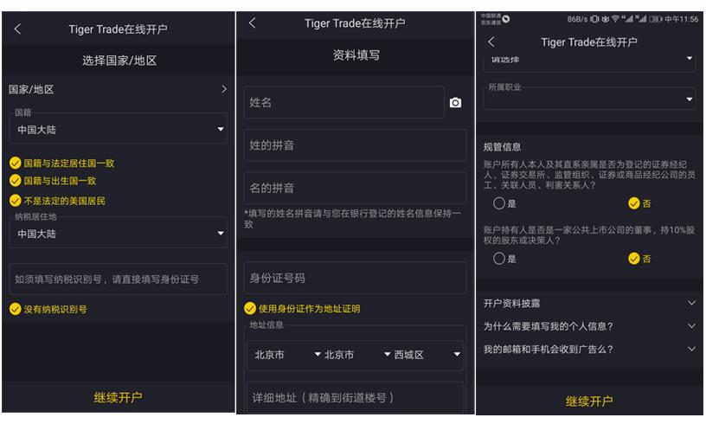Open 国家/地区 chevron arrow
This screenshot has width=706, height=424.
[224, 89]
